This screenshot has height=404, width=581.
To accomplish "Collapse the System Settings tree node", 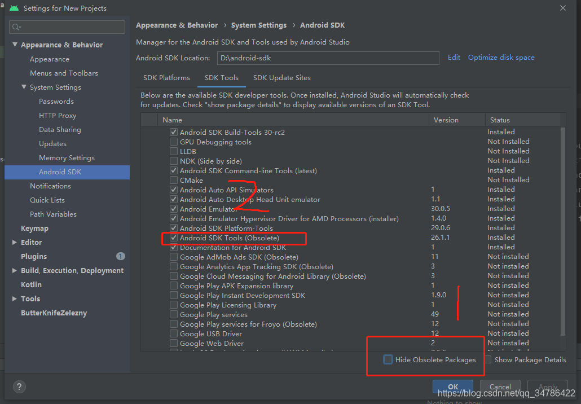I will 24,87.
